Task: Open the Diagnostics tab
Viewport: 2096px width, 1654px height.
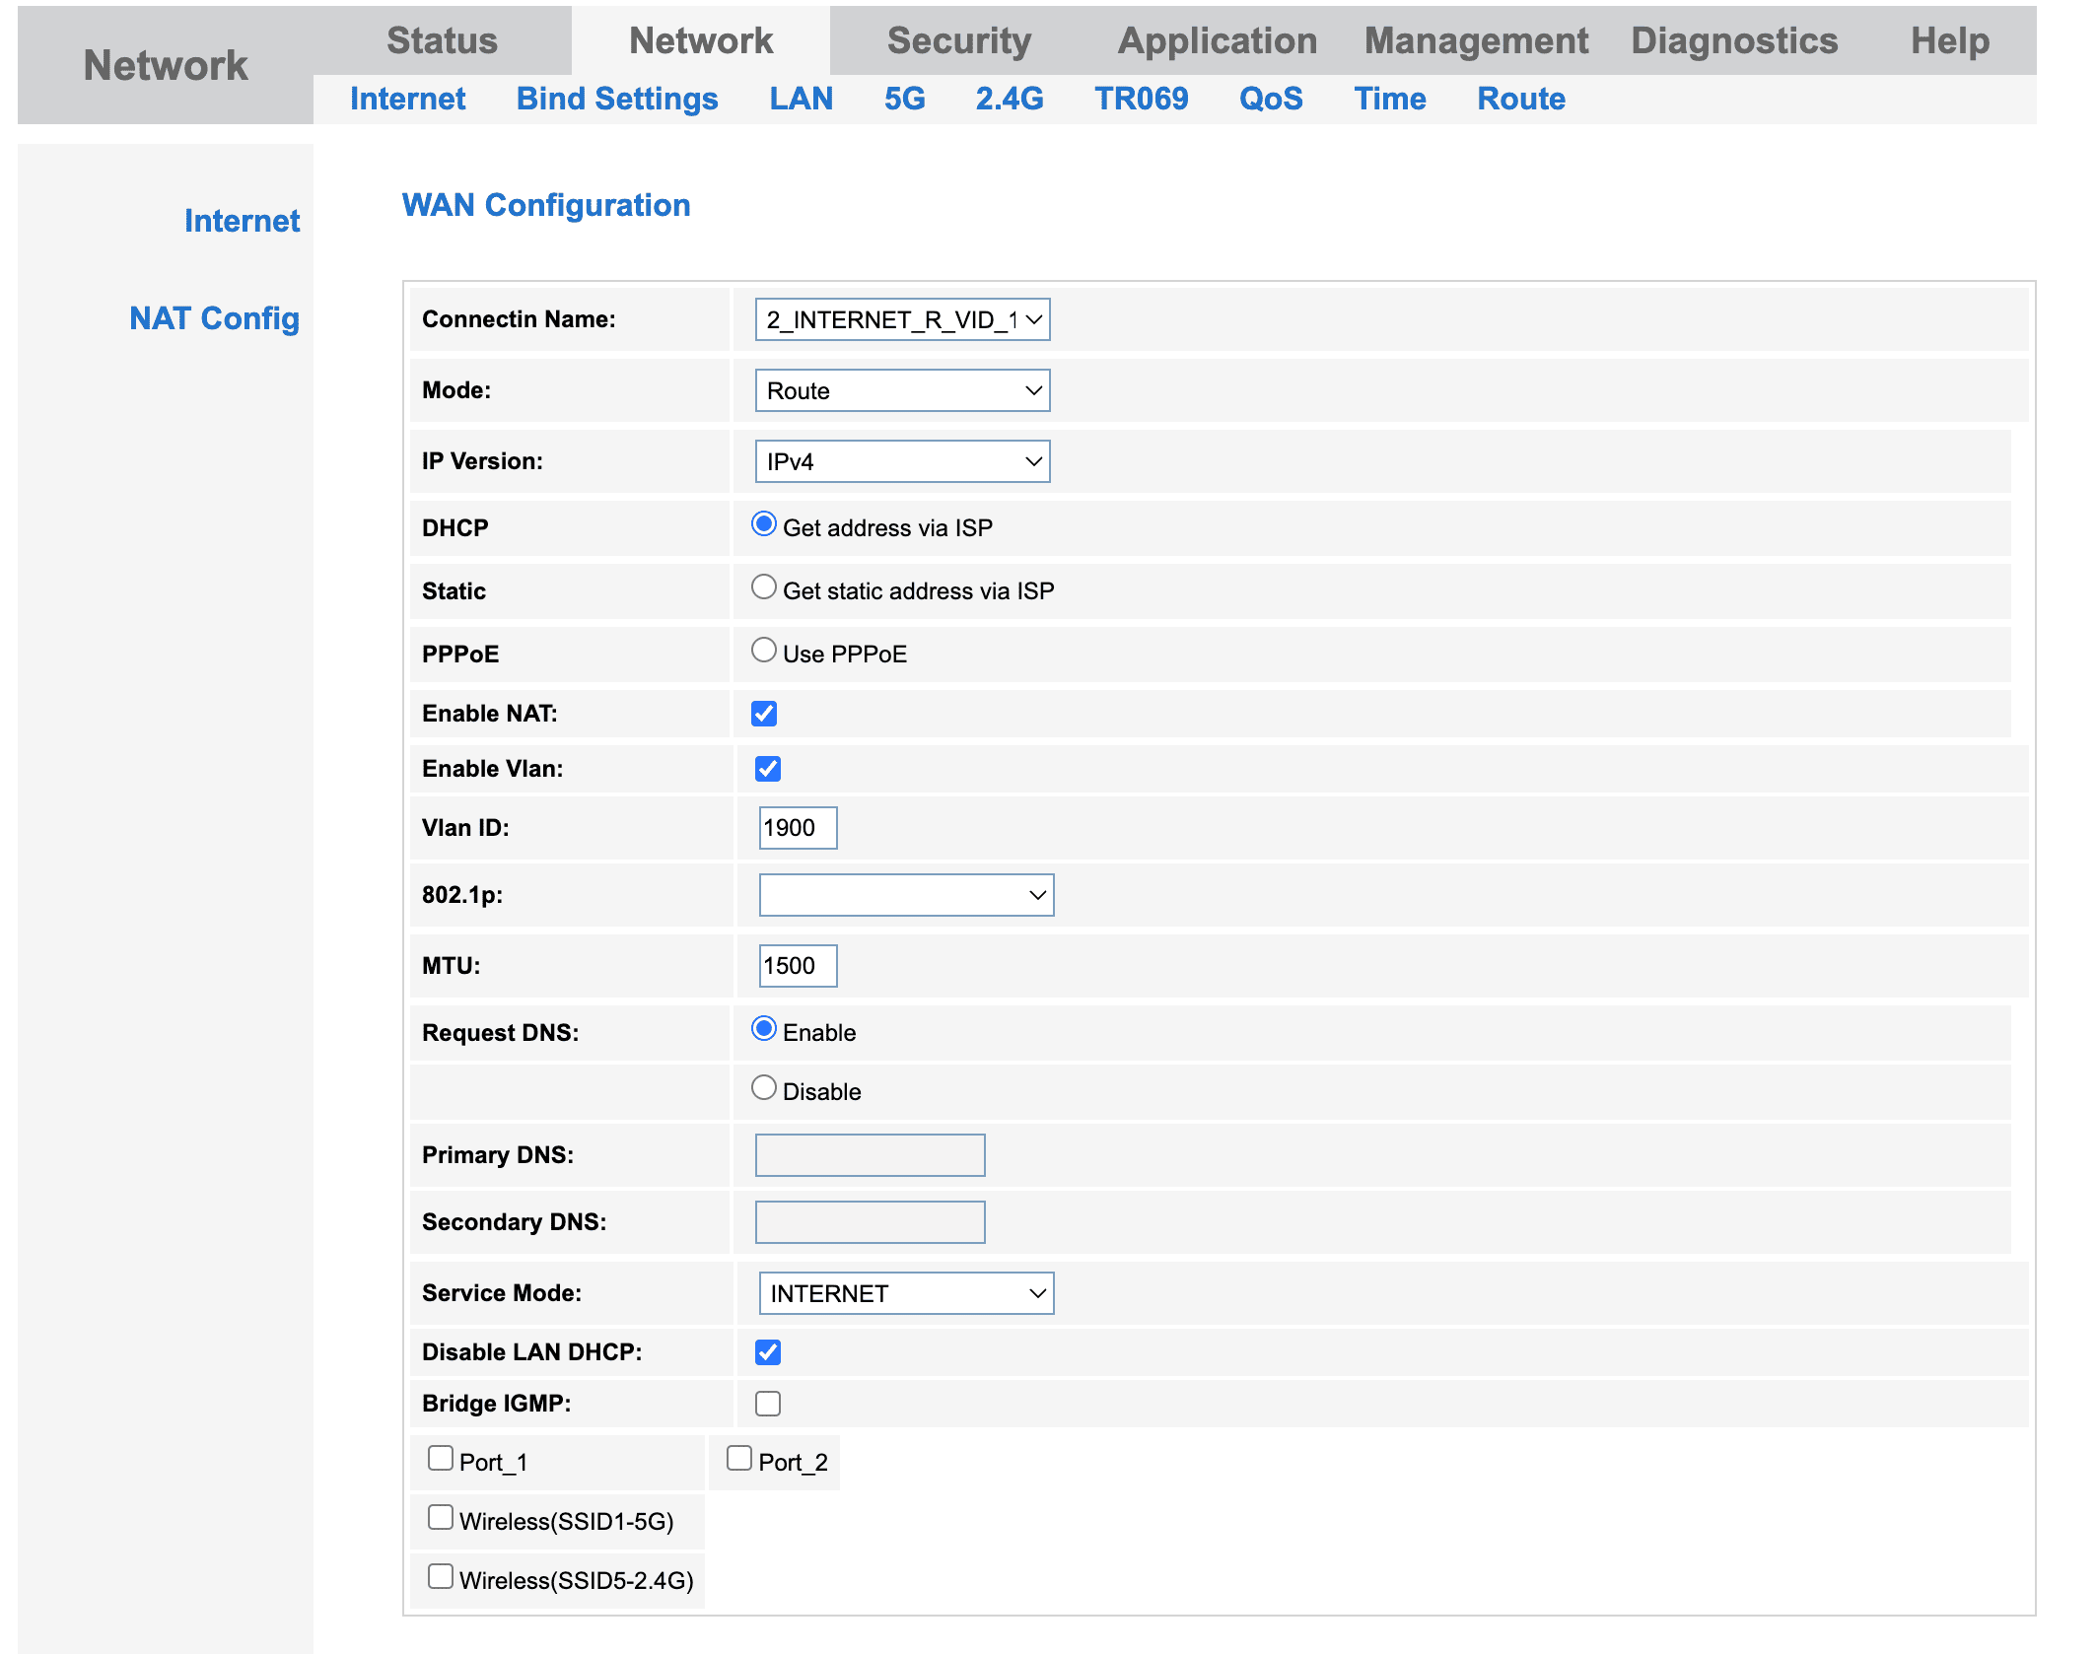Action: coord(1733,41)
